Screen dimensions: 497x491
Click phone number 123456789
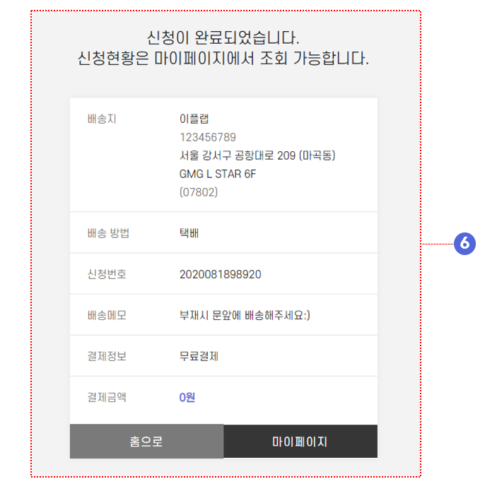[x=208, y=137]
